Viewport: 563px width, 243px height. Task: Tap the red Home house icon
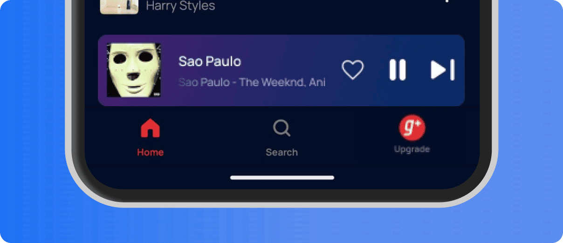150,128
